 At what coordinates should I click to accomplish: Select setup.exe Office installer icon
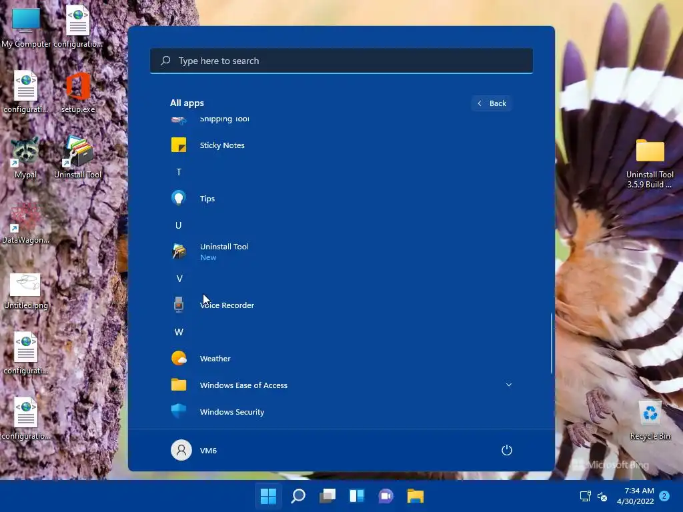(x=78, y=93)
